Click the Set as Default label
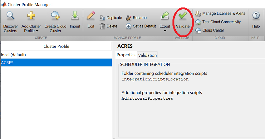Screen dimensions: 265x139 pos(144,26)
